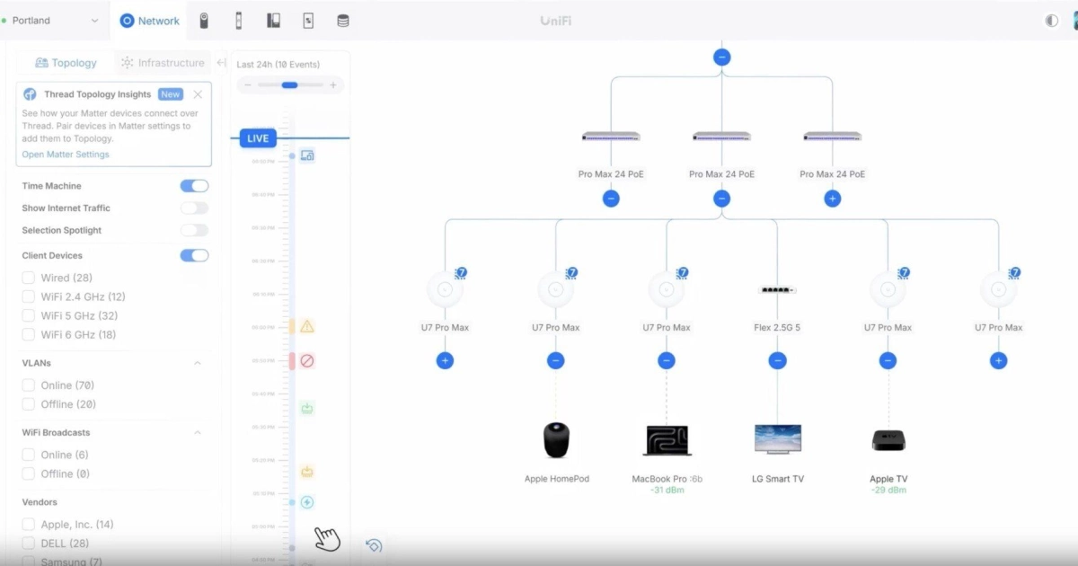1078x566 pixels.
Task: Expand the Pro Max 24 PoE plus button
Action: coord(833,199)
